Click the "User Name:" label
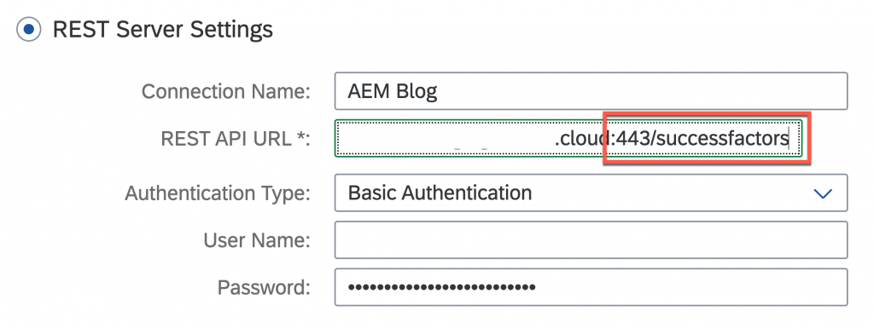The width and height of the screenshot is (874, 328). [x=256, y=240]
